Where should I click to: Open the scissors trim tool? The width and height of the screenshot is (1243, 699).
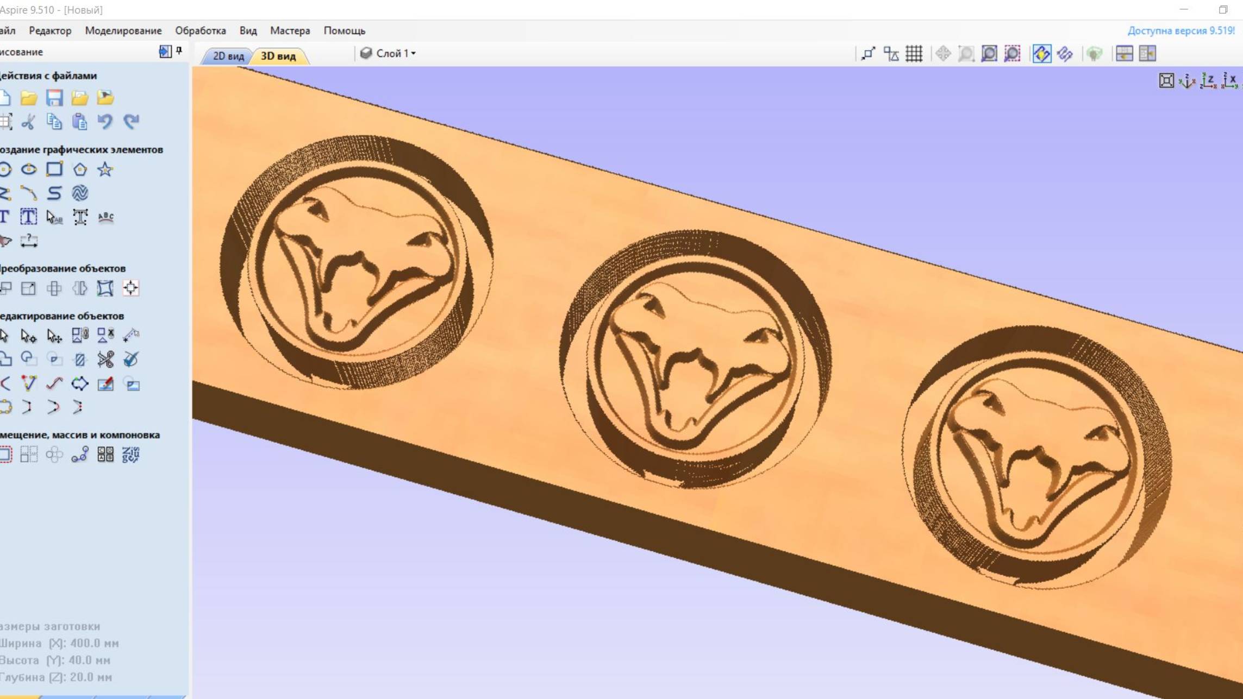coord(105,359)
